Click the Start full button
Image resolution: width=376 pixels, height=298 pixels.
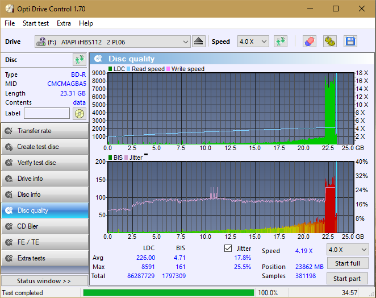[348, 263]
